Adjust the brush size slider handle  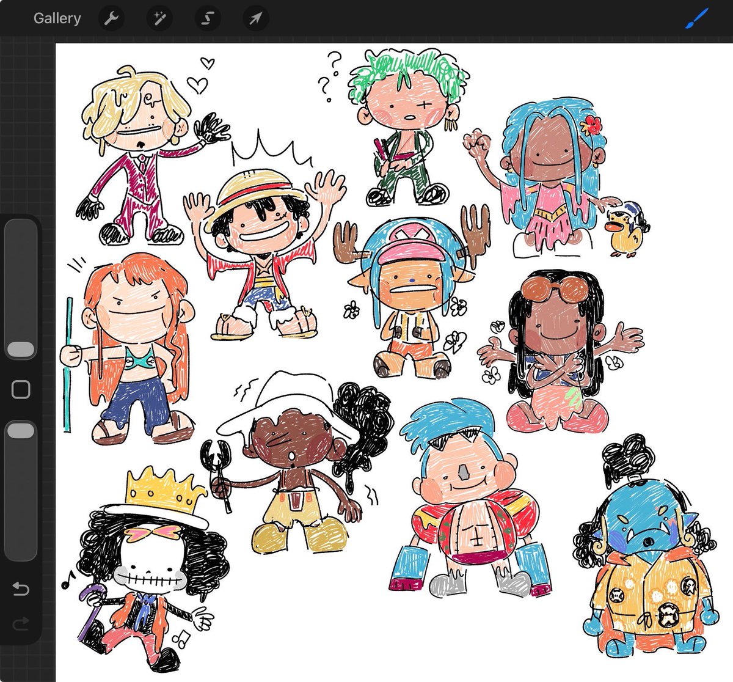point(21,349)
